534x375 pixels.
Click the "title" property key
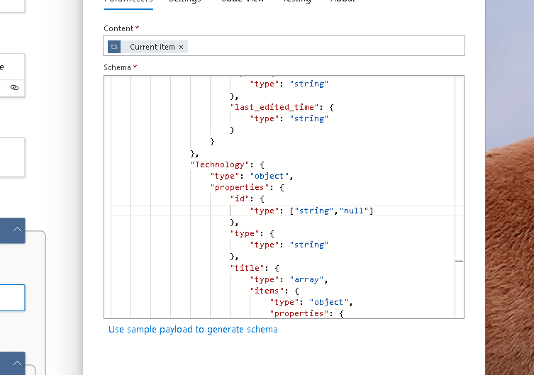[247, 268]
